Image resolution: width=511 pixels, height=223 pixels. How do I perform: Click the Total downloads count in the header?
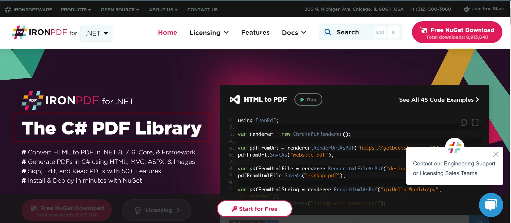coord(457,37)
